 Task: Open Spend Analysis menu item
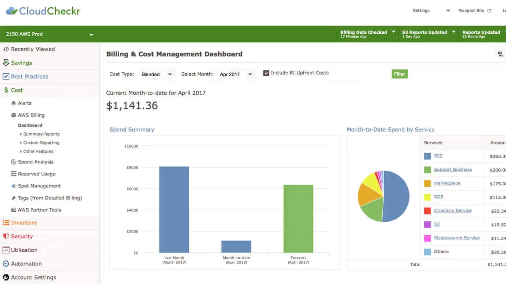coord(36,162)
